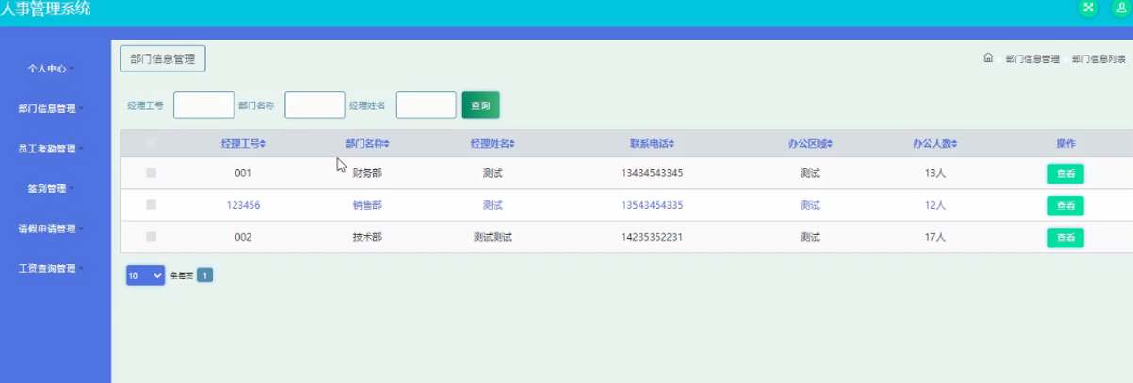Click the 操作 column header

click(x=1065, y=143)
